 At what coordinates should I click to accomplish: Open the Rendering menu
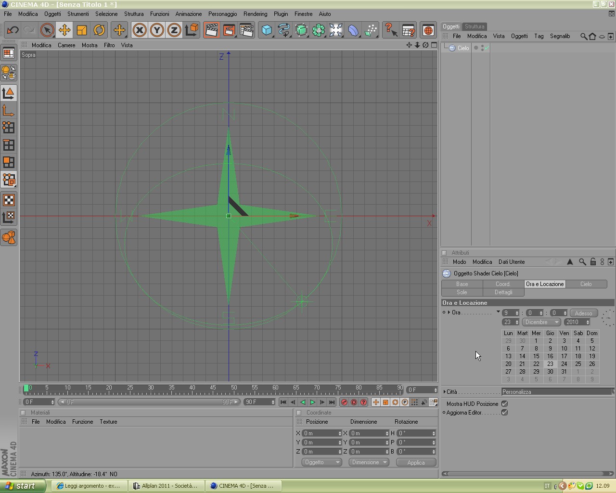tap(255, 14)
